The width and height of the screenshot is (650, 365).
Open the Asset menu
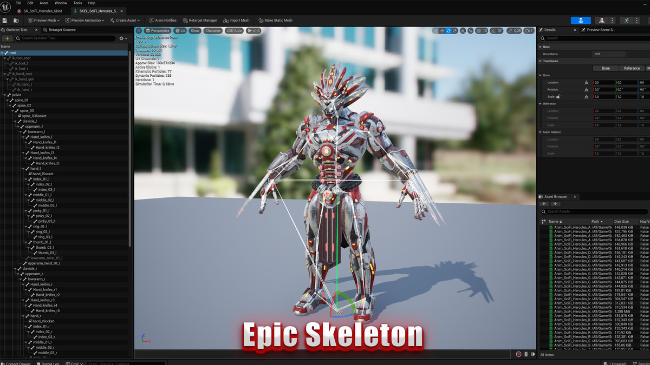(44, 3)
